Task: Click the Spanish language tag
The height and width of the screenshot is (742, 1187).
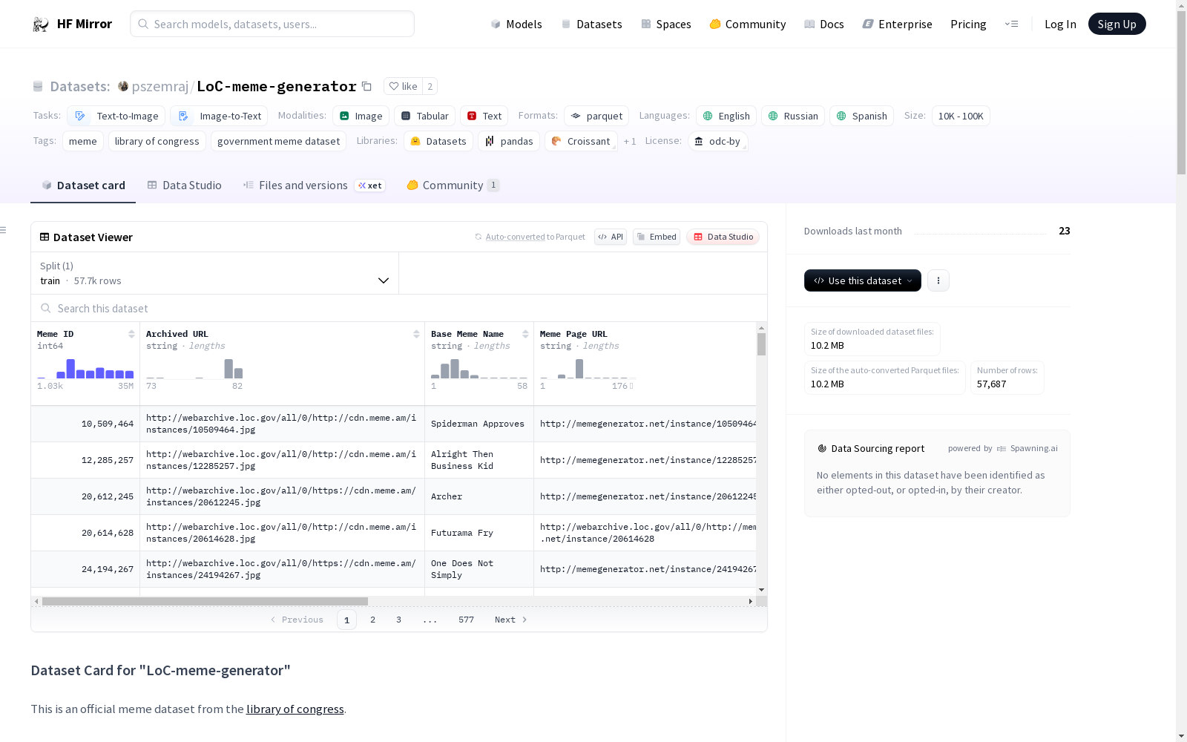Action: 861,116
